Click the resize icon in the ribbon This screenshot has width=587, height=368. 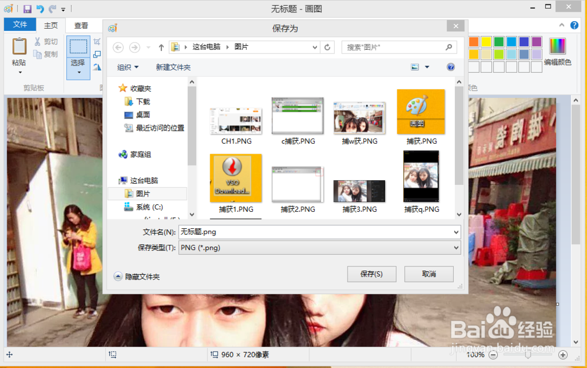[97, 54]
